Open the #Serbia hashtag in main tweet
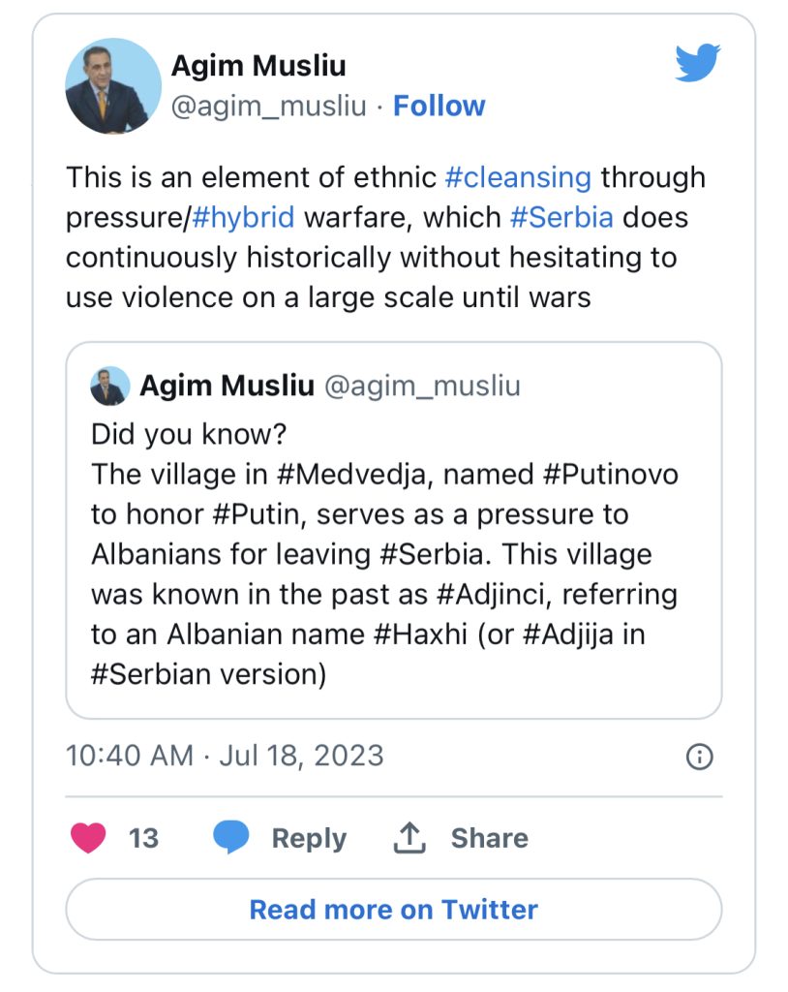 (561, 217)
